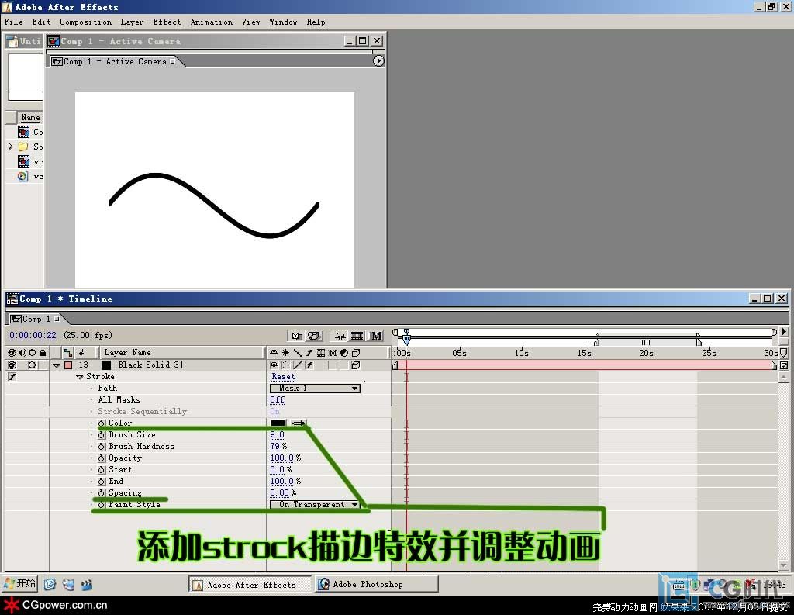794x615 pixels.
Task: Toggle the Motion Blur enable button (M)
Action: [376, 336]
